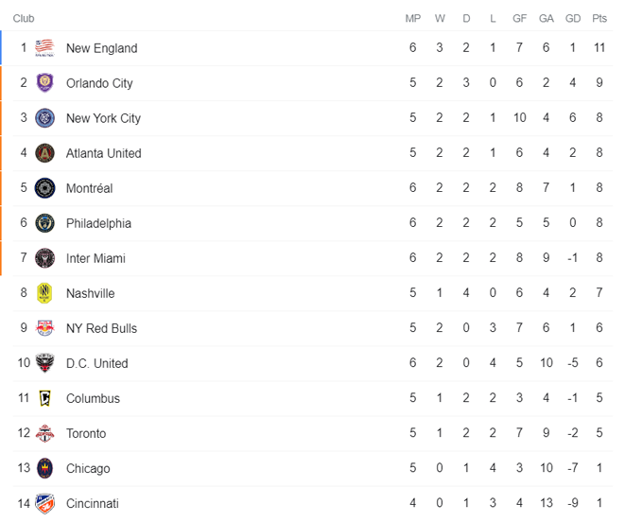The image size is (643, 522).
Task: Click the D.C. United crest icon
Action: tap(44, 363)
